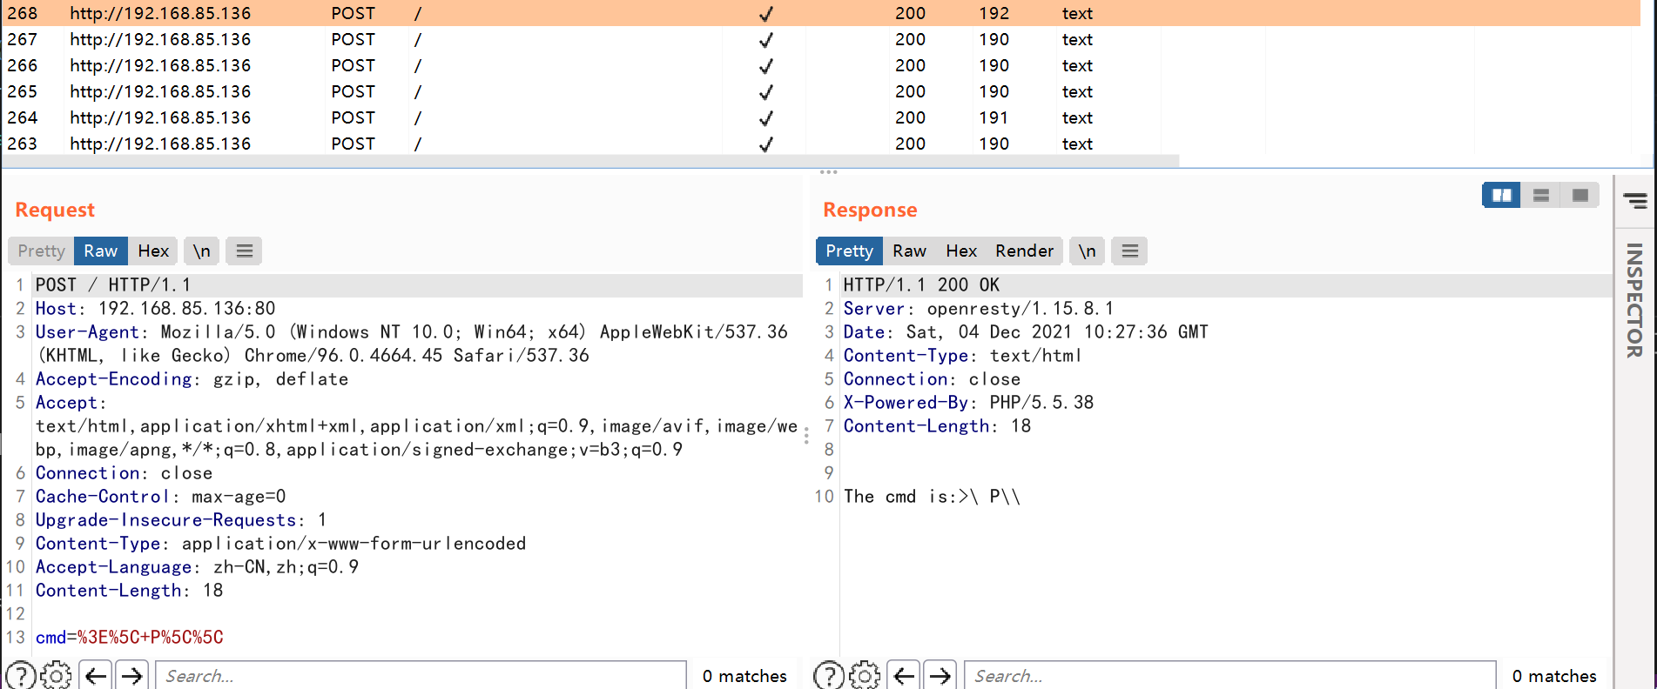This screenshot has width=1657, height=689.
Task: Select the combined tabbed layout icon
Action: coord(1580,195)
